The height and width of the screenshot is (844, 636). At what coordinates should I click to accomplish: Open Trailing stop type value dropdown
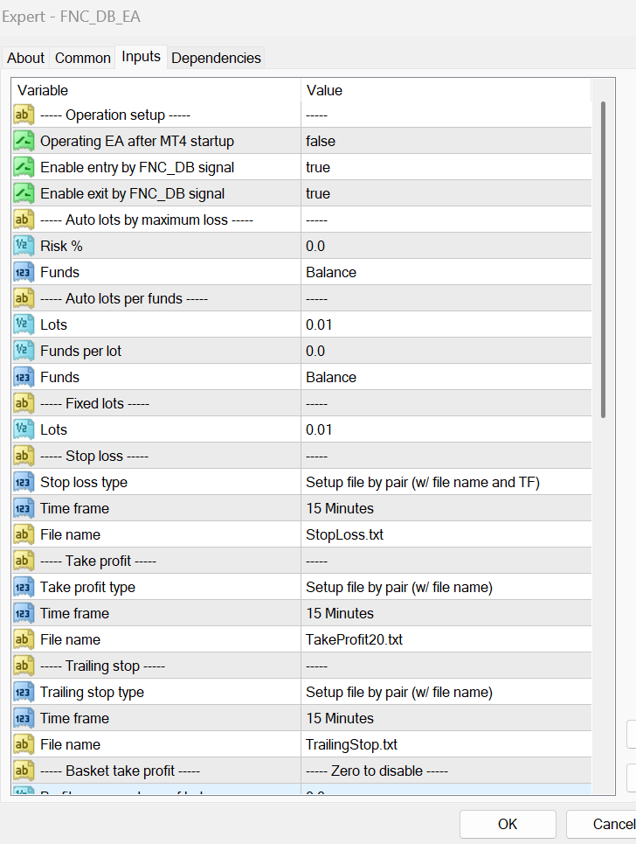click(x=446, y=692)
